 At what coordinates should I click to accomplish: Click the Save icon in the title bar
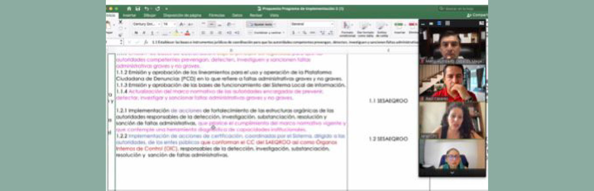[x=137, y=9]
